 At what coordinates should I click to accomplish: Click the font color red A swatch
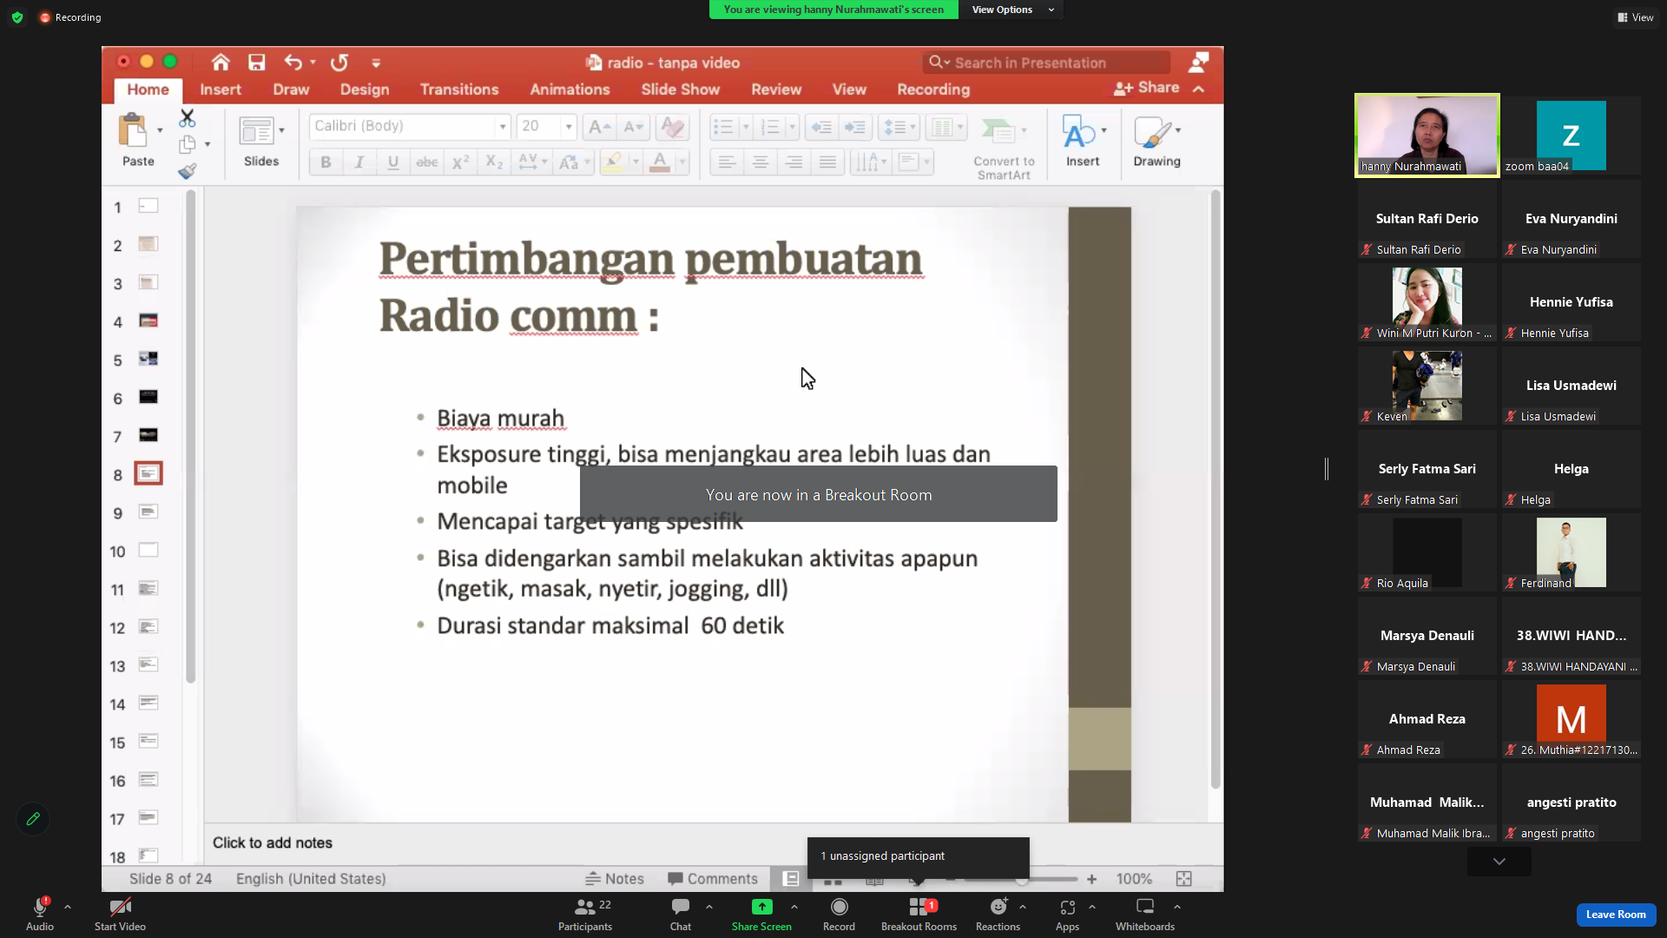[660, 162]
